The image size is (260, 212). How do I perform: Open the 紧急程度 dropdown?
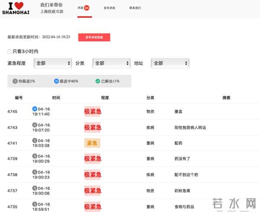tap(53, 63)
